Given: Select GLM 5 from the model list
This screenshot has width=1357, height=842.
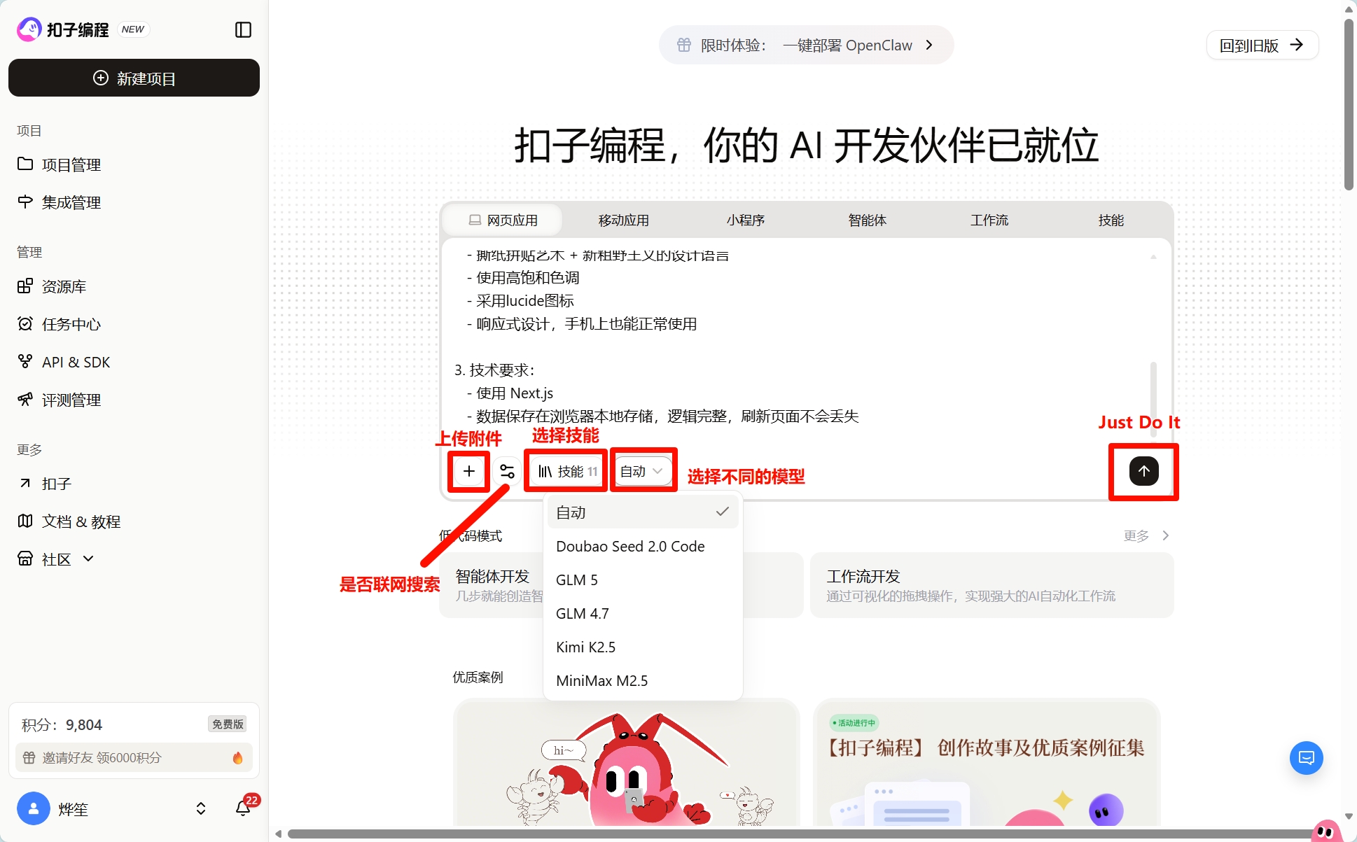Looking at the screenshot, I should [576, 580].
